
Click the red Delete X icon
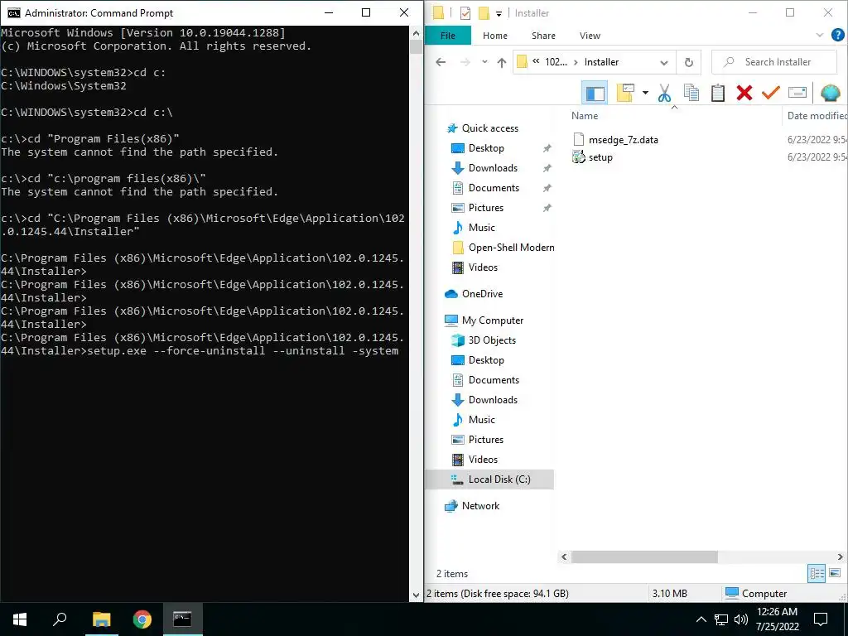coord(744,93)
